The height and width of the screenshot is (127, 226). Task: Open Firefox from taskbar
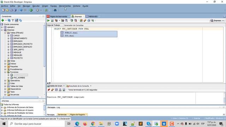85,124
